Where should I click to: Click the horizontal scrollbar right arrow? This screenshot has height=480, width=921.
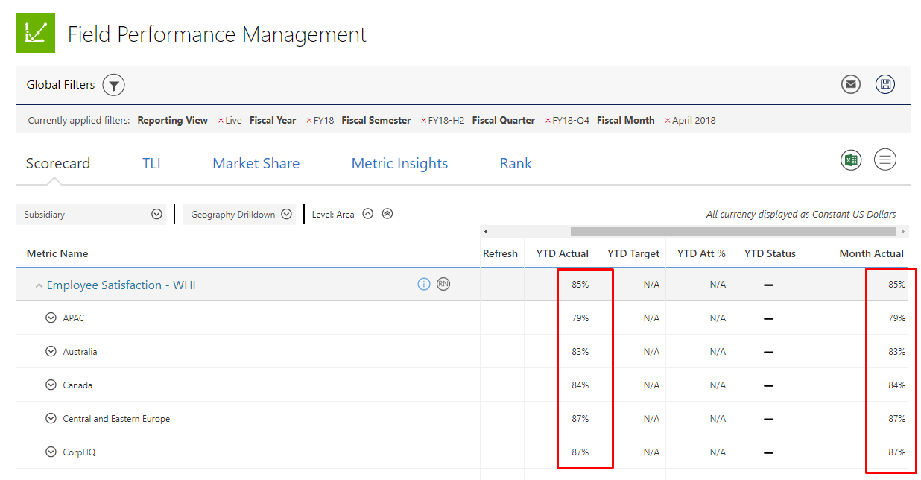coord(903,232)
